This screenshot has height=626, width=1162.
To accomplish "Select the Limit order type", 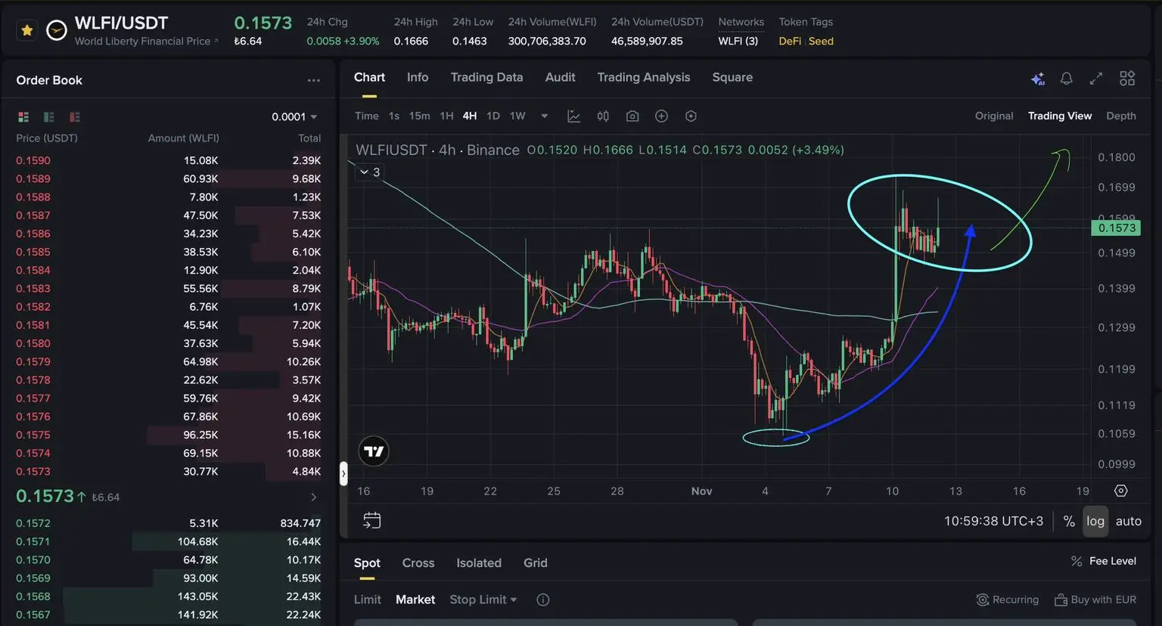I will pyautogui.click(x=368, y=600).
